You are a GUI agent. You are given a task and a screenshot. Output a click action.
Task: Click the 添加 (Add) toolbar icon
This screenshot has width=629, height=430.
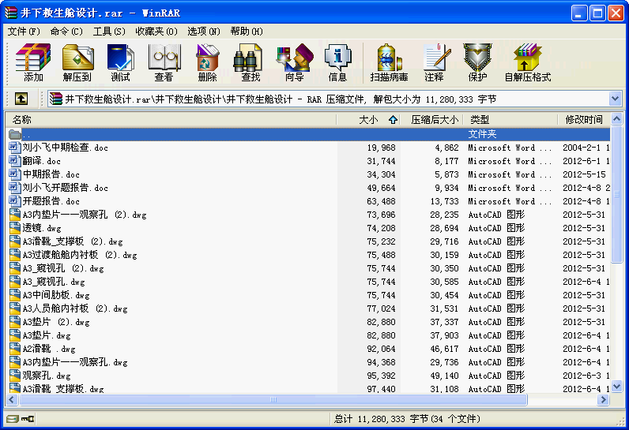(34, 63)
